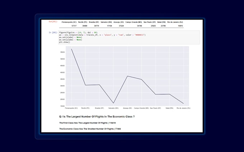244x152 pixels.
Task: Click the 40000 y-axis tick label
Action: coord(62,73)
